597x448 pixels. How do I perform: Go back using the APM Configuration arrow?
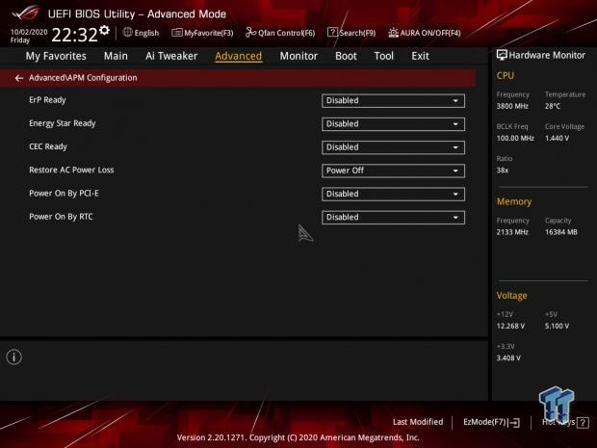tap(19, 78)
